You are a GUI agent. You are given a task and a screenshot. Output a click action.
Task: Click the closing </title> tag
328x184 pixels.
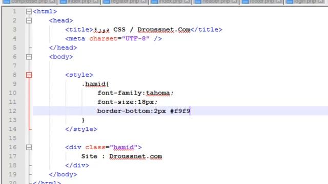(x=206, y=30)
